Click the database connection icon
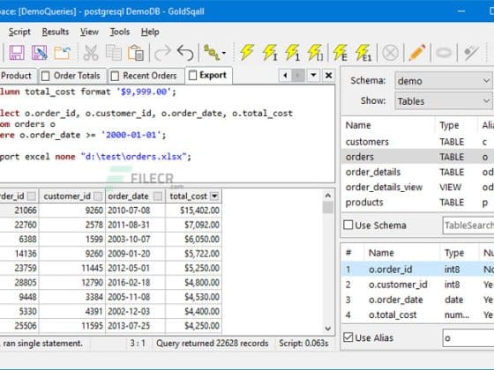The image size is (494, 370). pos(212,53)
